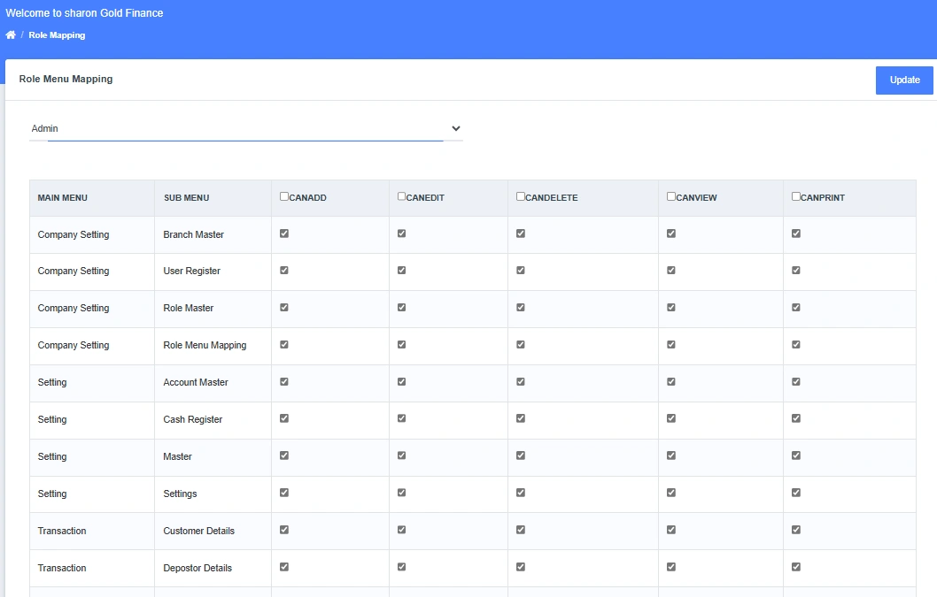The image size is (937, 597).
Task: Uncheck CANPRINT for Branch Master
Action: coord(796,233)
